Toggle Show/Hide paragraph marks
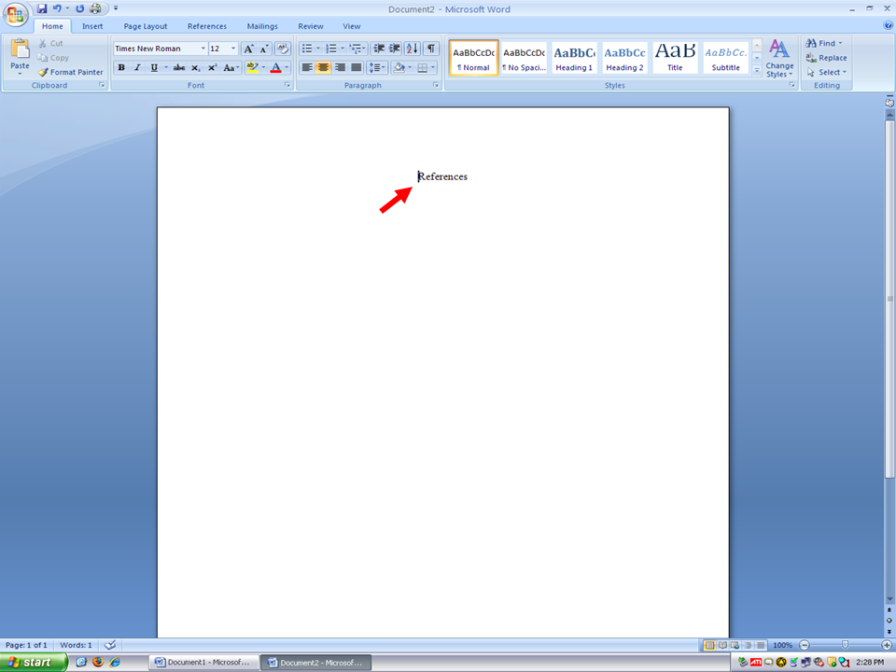Image resolution: width=896 pixels, height=672 pixels. (431, 49)
